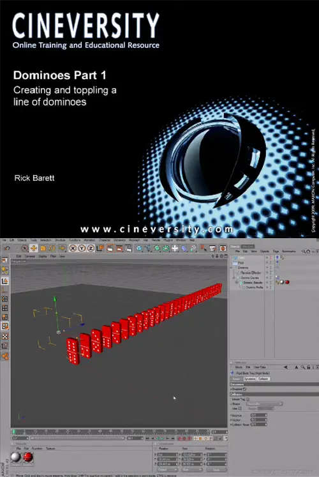Screen dimensions: 319x477
Task: Add a Cube primitive object
Action: coord(139,248)
